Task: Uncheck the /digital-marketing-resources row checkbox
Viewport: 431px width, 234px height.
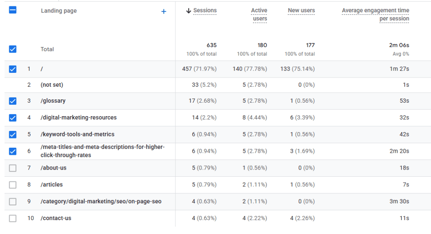Action: coord(13,118)
